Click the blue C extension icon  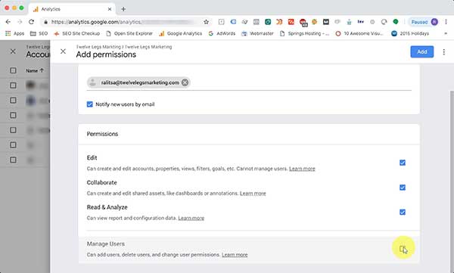(x=233, y=22)
